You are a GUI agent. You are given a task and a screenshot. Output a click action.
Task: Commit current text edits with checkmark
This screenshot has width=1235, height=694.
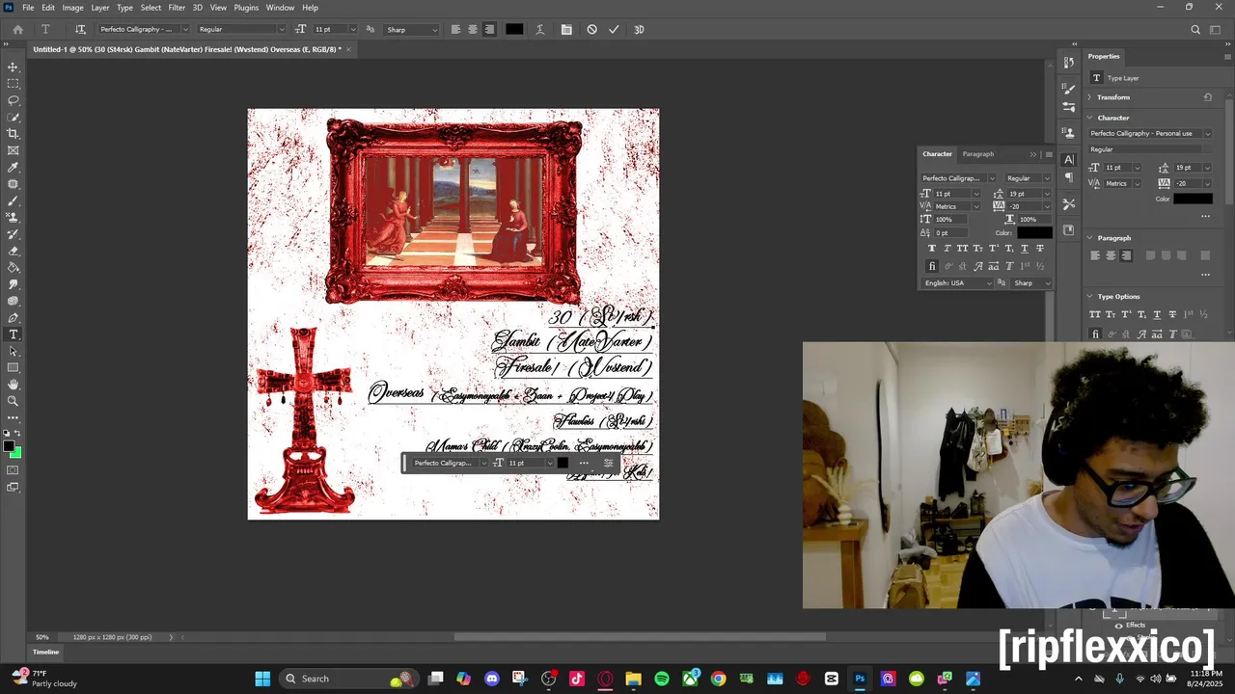(614, 29)
